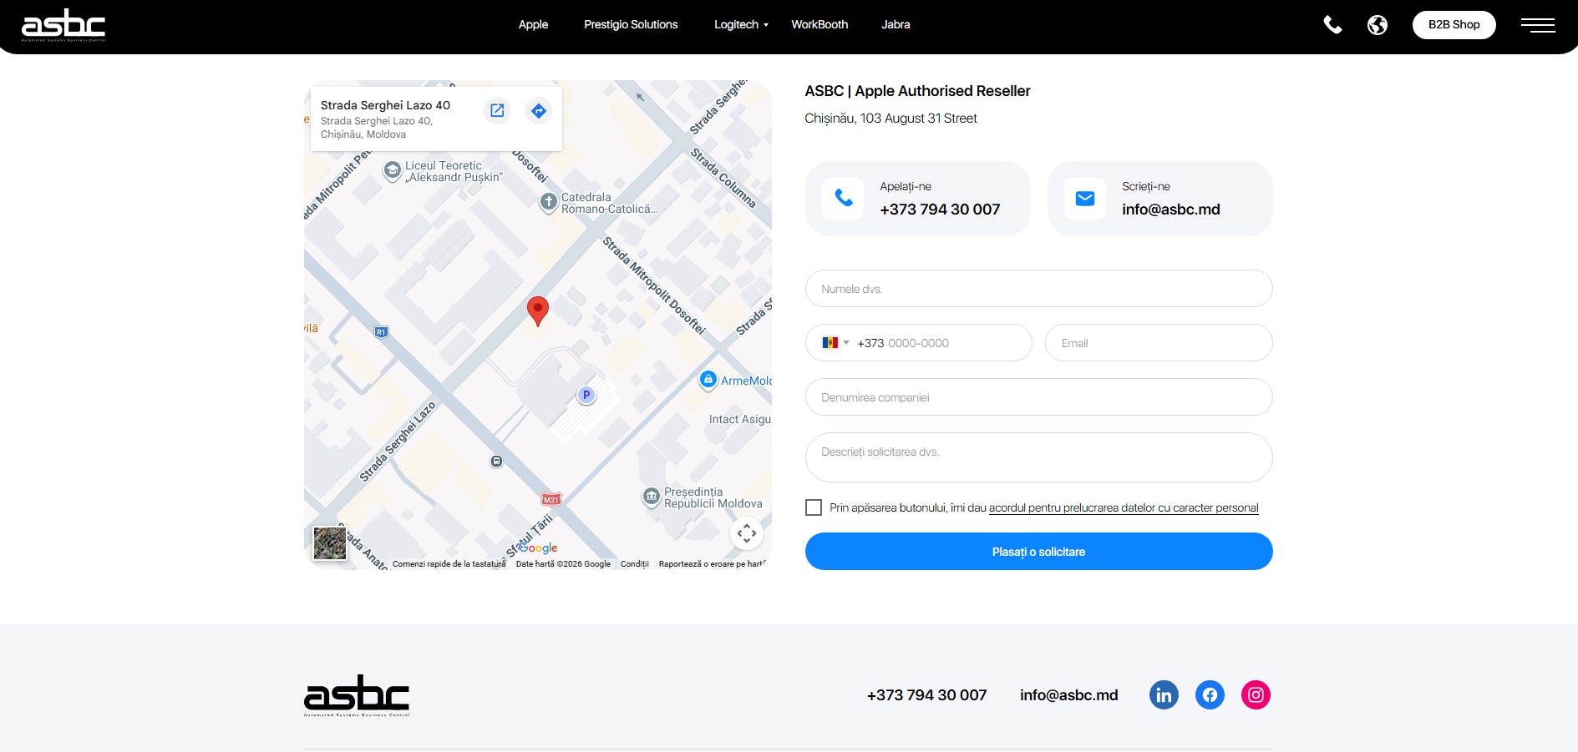The width and height of the screenshot is (1578, 752).
Task: Click Raportează o eroare pe hartă link
Action: [712, 564]
